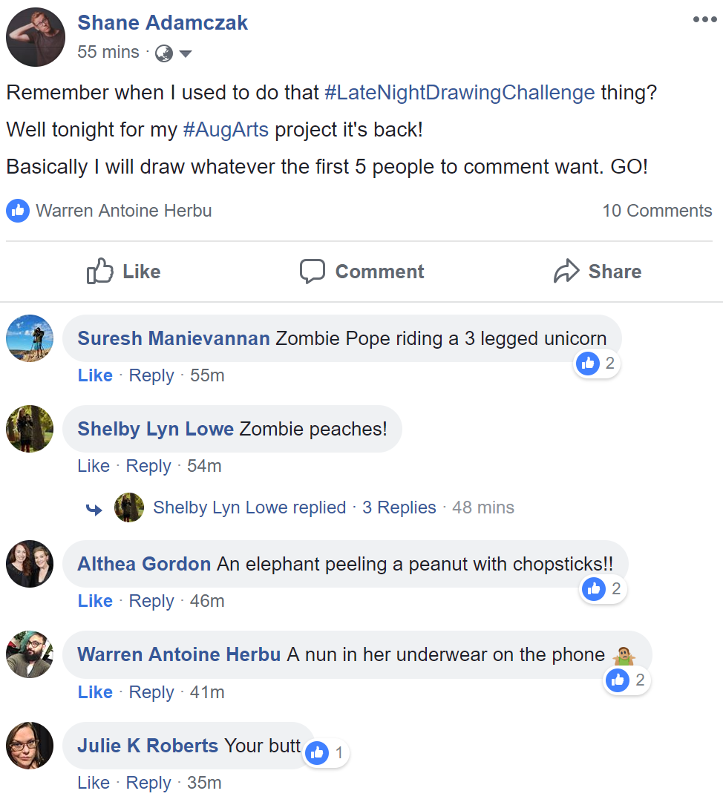Image resolution: width=723 pixels, height=805 pixels.
Task: Share the post via Share button
Action: (597, 272)
